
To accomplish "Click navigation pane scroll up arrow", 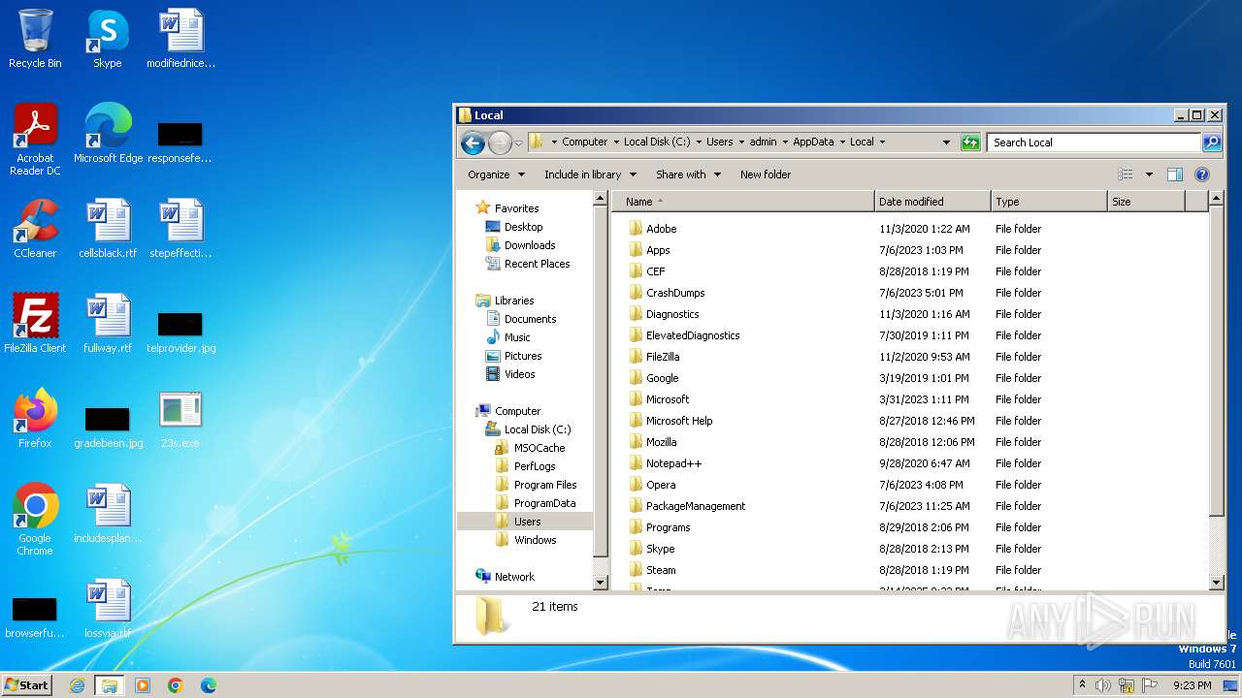I will [601, 199].
